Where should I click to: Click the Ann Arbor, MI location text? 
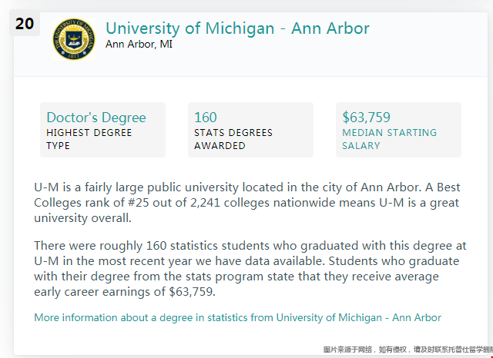click(x=139, y=45)
